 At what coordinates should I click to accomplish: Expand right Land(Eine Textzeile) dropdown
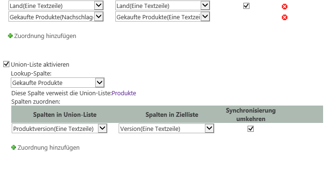tap(205, 5)
